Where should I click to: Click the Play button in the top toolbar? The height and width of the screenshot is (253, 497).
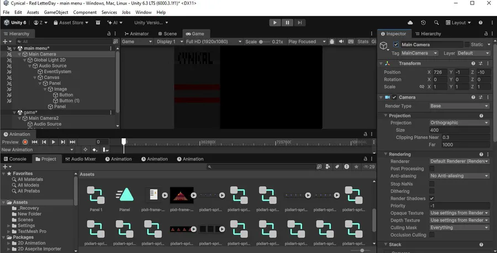coord(275,23)
